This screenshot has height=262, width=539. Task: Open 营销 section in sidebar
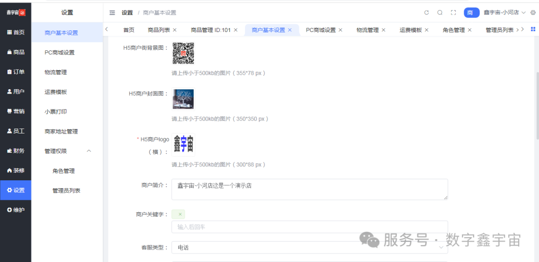pyautogui.click(x=16, y=111)
